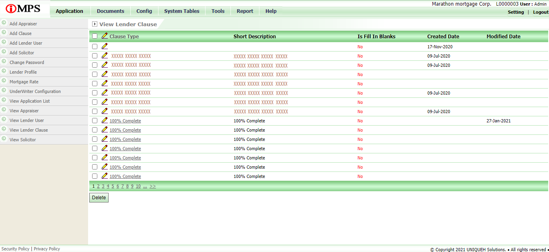The image size is (549, 252).
Task: Go to the next pages with >> link
Action: [152, 186]
